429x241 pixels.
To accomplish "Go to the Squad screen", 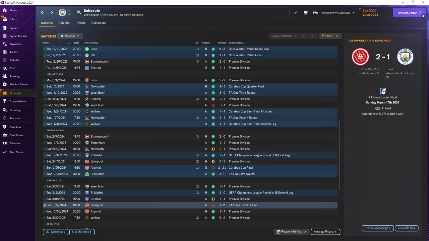I will (13, 28).
